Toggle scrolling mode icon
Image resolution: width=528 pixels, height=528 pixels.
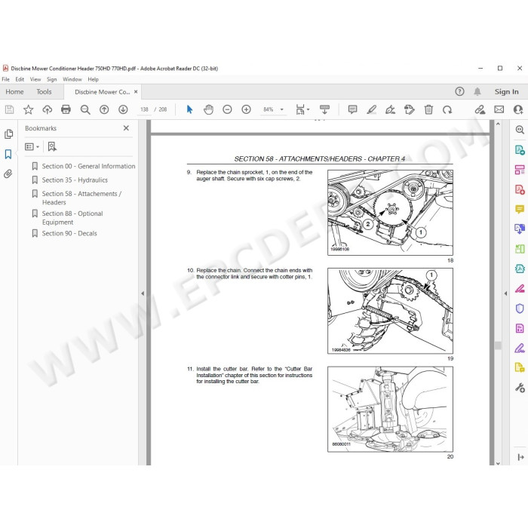(324, 109)
